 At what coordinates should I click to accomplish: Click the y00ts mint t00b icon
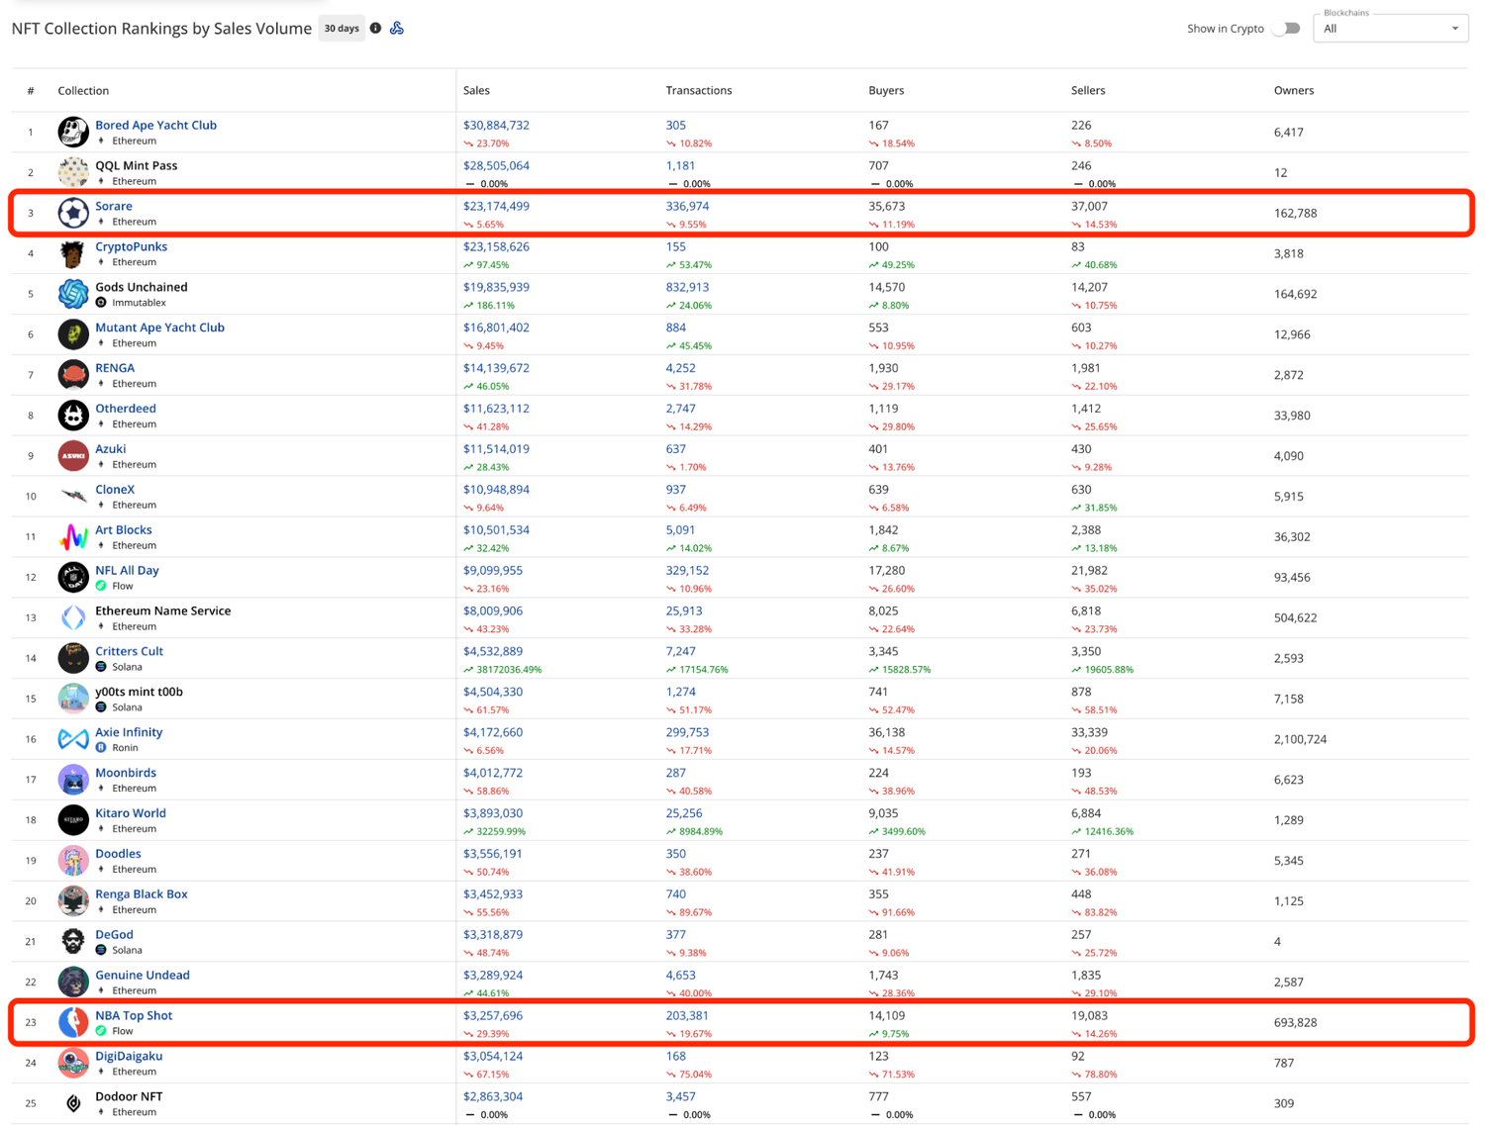pos(73,699)
